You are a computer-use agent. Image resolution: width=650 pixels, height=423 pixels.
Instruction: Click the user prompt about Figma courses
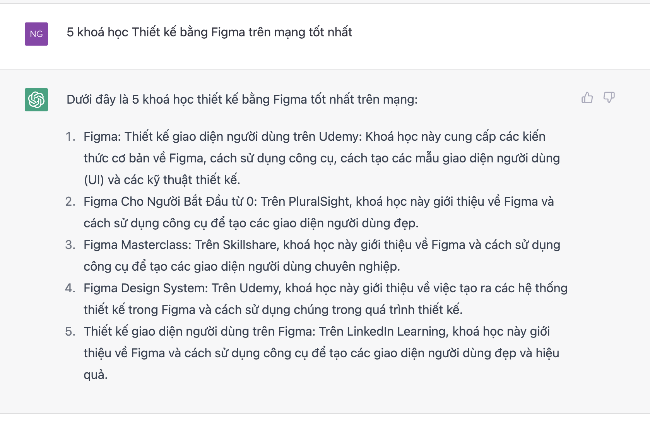209,32
